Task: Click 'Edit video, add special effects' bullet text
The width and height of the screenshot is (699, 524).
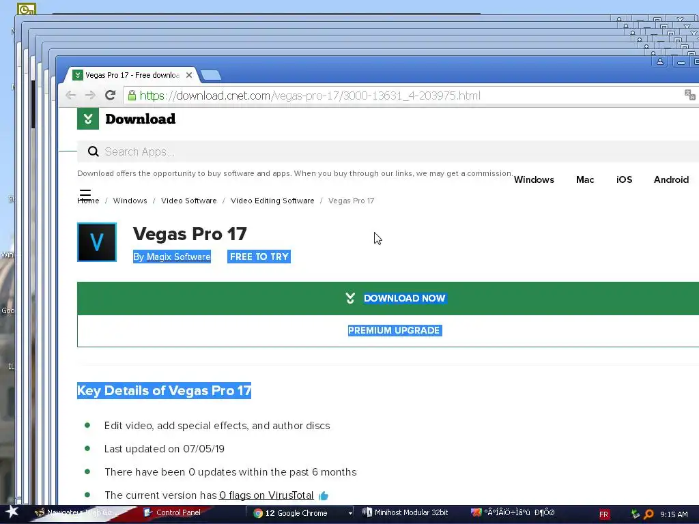Action: click(217, 426)
